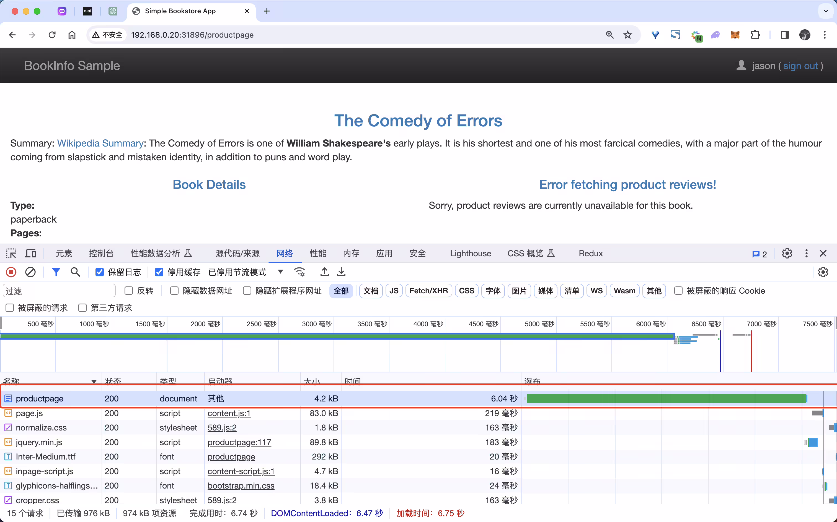Clear the network log
The width and height of the screenshot is (837, 522).
pos(30,272)
